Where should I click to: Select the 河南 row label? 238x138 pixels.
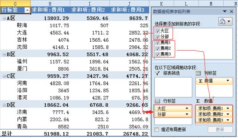(22, 83)
